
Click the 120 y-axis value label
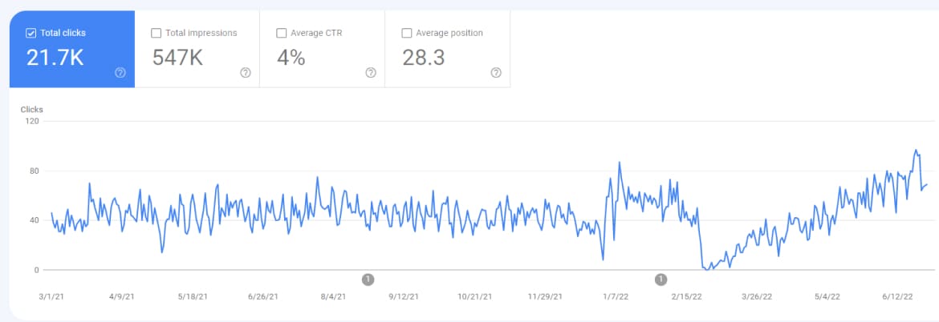(34, 121)
